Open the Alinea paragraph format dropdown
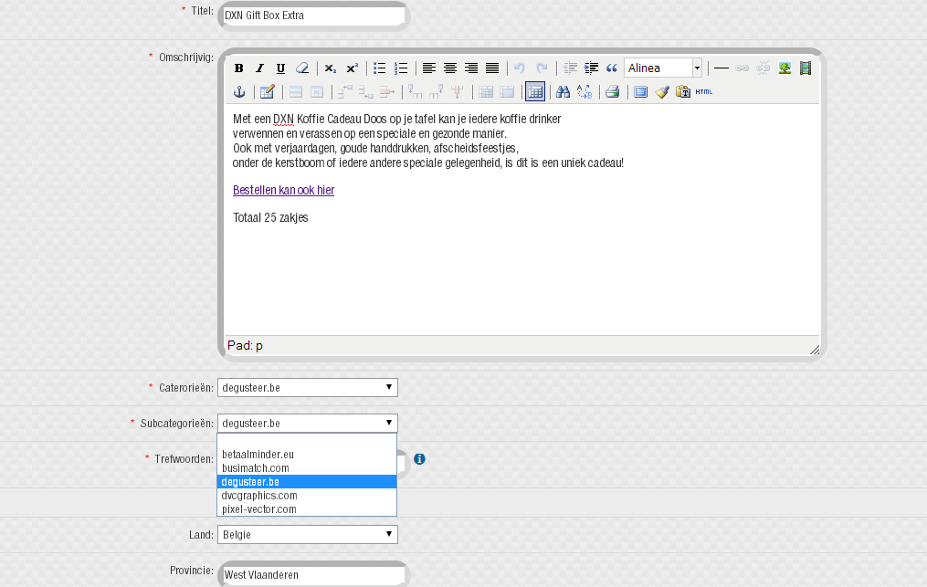927x587 pixels. click(x=663, y=68)
